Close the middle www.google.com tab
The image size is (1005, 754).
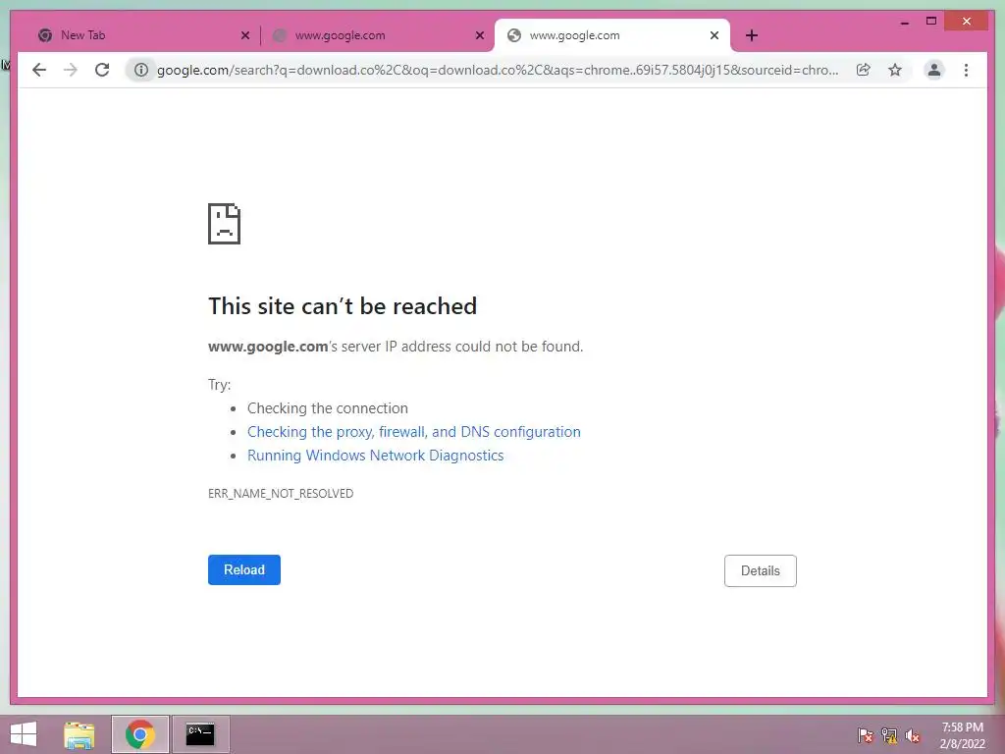pos(479,35)
